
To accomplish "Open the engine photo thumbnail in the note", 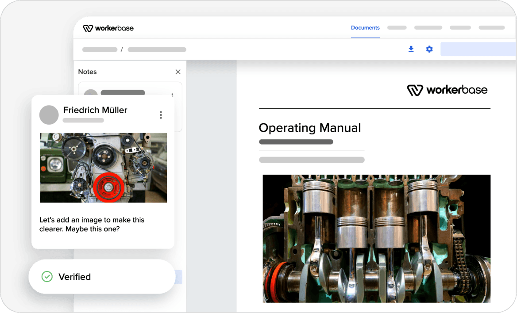I will (103, 168).
